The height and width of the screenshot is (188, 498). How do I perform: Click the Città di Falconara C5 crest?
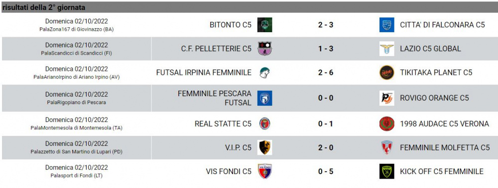point(386,25)
